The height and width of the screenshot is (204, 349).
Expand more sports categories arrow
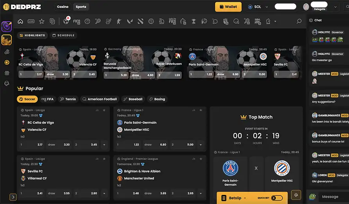pos(276,21)
